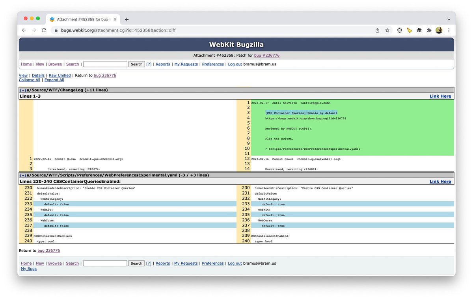Click the address bar URL field
Screen dimensions: 473x299
tap(213, 30)
